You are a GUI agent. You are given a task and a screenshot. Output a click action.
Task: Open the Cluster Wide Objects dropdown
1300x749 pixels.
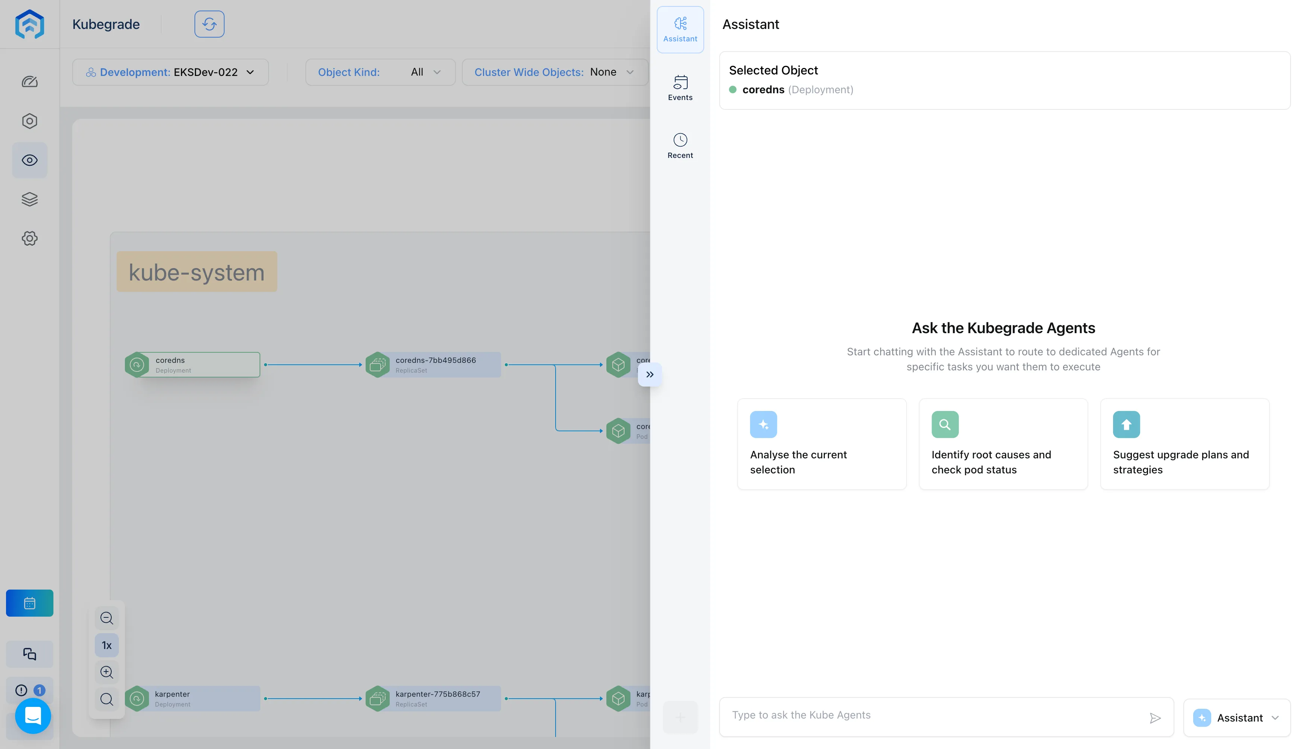[554, 72]
